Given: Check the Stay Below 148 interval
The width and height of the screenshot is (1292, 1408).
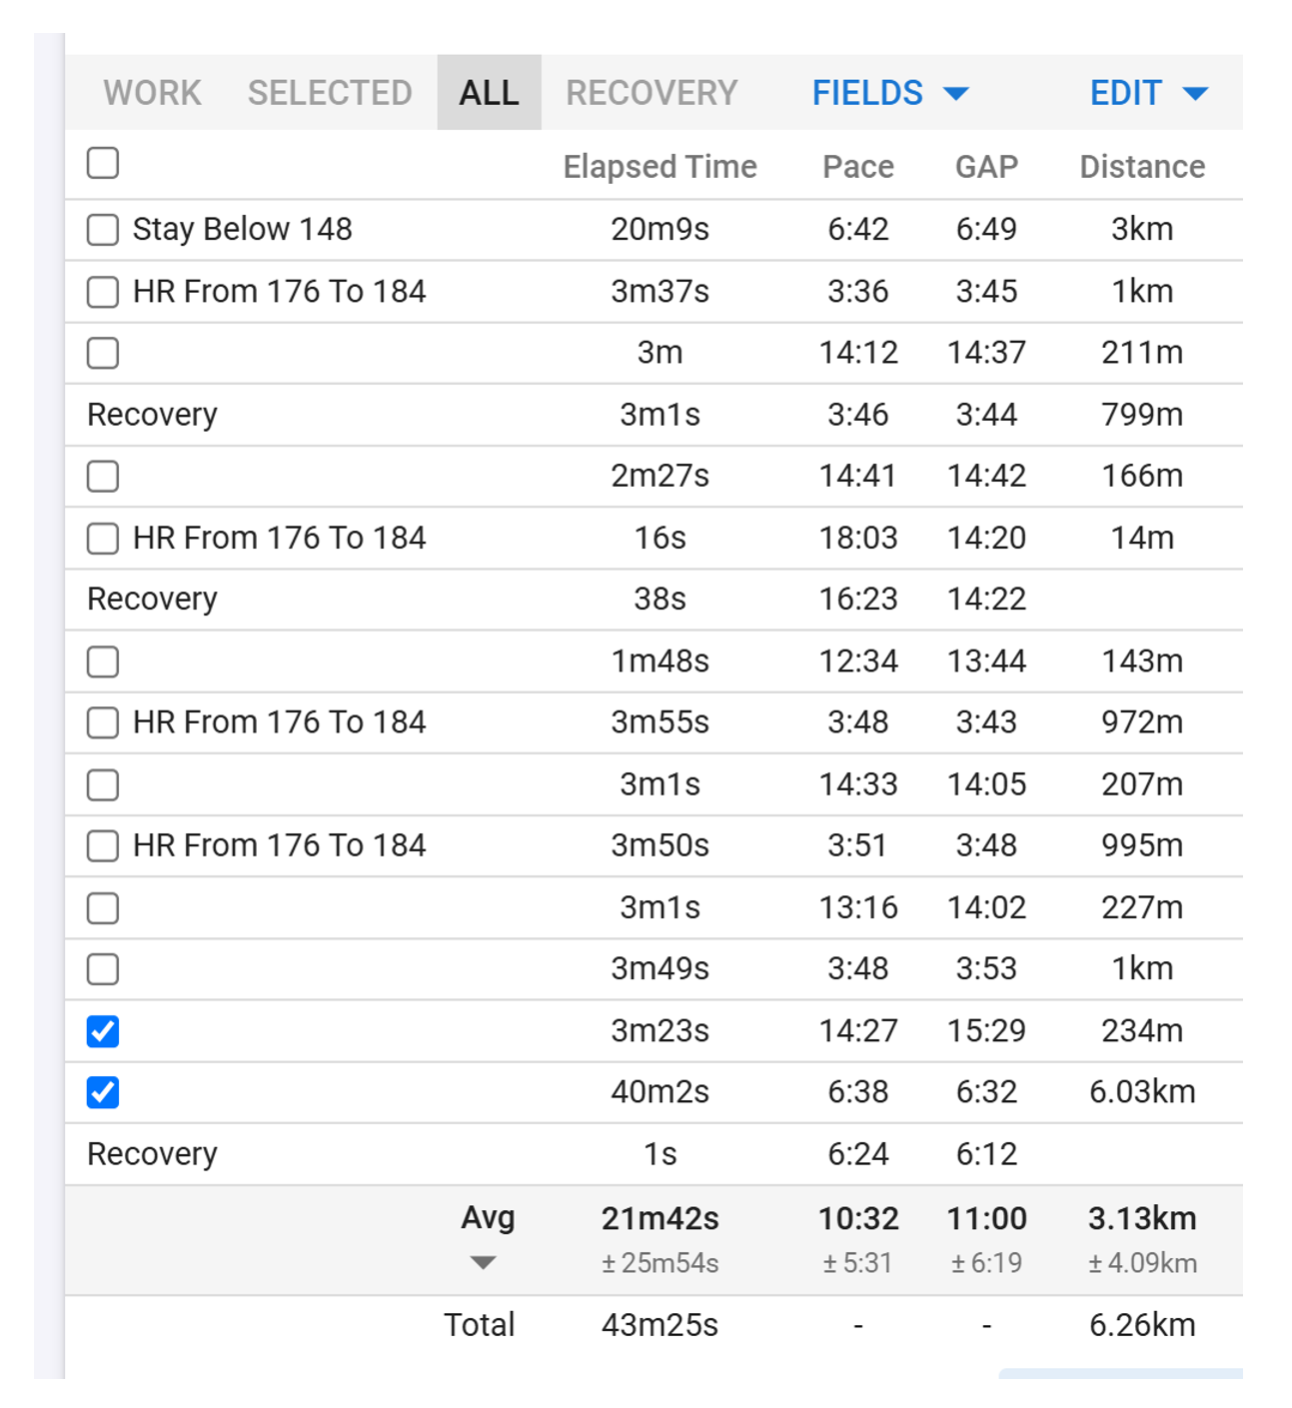Looking at the screenshot, I should pos(103,230).
